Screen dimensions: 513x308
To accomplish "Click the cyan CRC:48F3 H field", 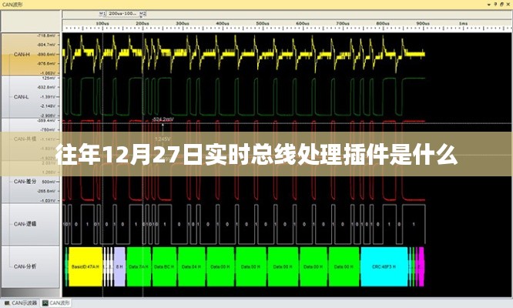I will coord(384,266).
